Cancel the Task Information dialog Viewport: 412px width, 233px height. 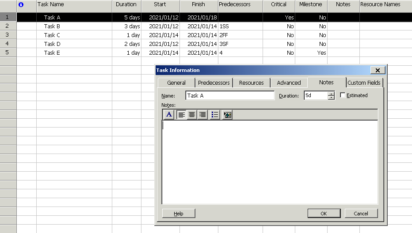[361, 214]
